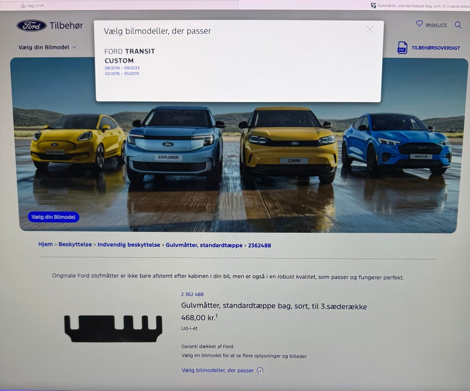Open the 'Hjem' breadcrumb link
This screenshot has width=470, height=391.
click(x=46, y=244)
